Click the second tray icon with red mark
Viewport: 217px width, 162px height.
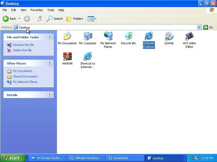coord(197,158)
